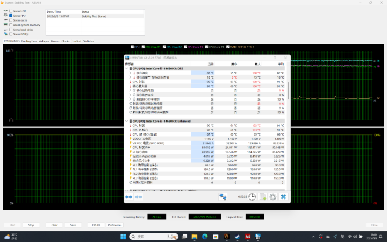Reset HWiNFO elapsed time clock icon
This screenshot has width=387, height=242.
252,197
